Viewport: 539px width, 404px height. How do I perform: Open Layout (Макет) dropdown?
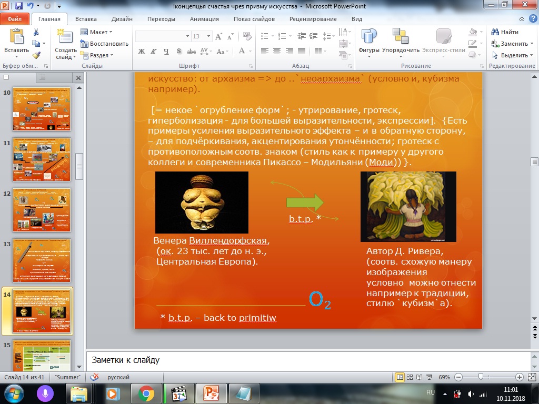tap(96, 32)
